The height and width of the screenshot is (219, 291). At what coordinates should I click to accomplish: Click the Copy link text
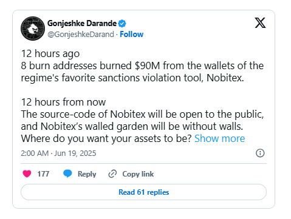[138, 174]
